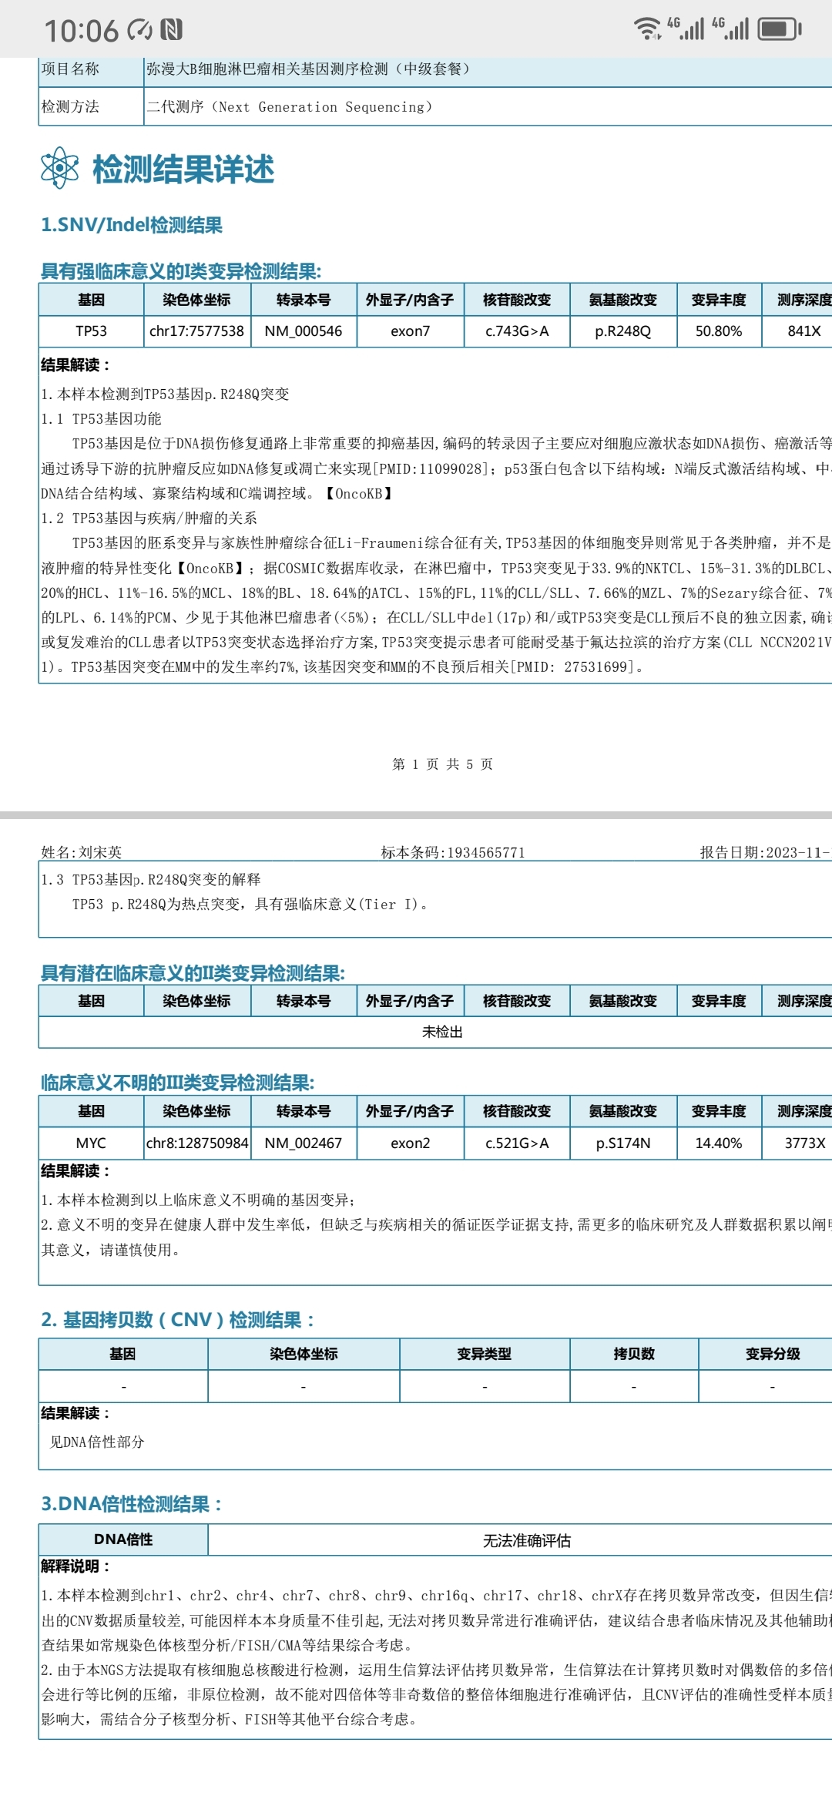Select the 1.1 TP53基因功能 subheading
The width and height of the screenshot is (832, 1803).
(102, 418)
